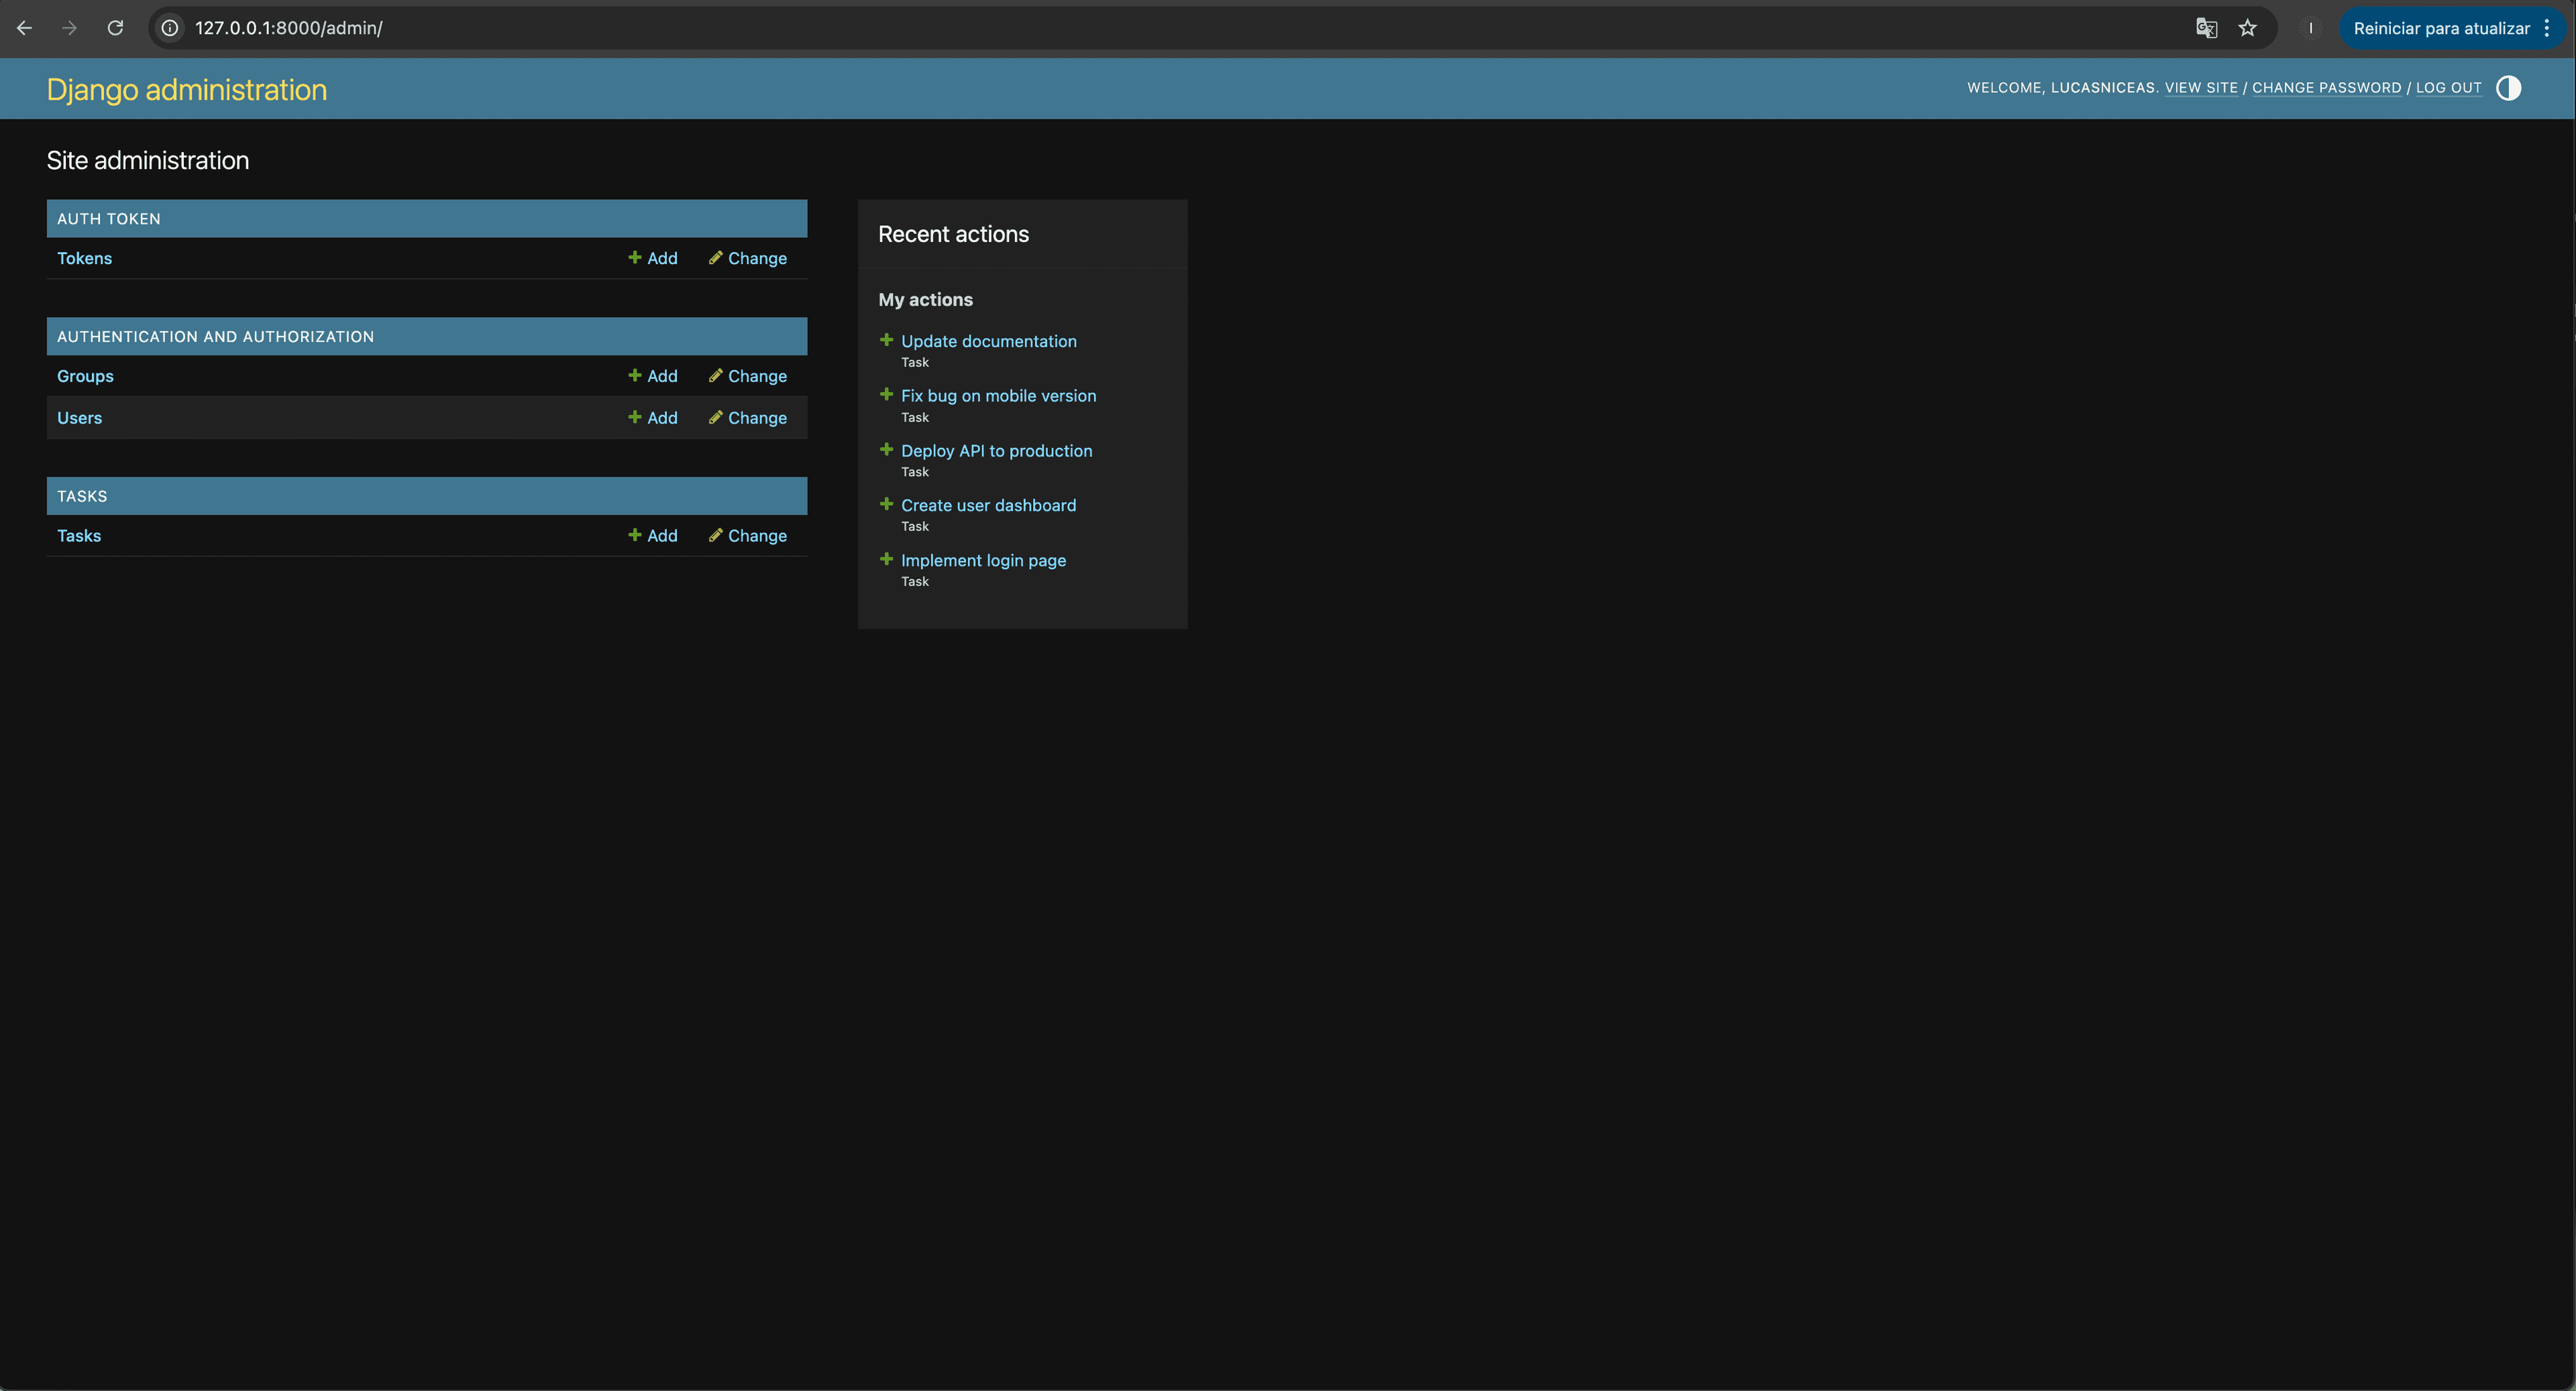Add a new User
Viewport: 2576px width, 1391px height.
click(x=653, y=418)
